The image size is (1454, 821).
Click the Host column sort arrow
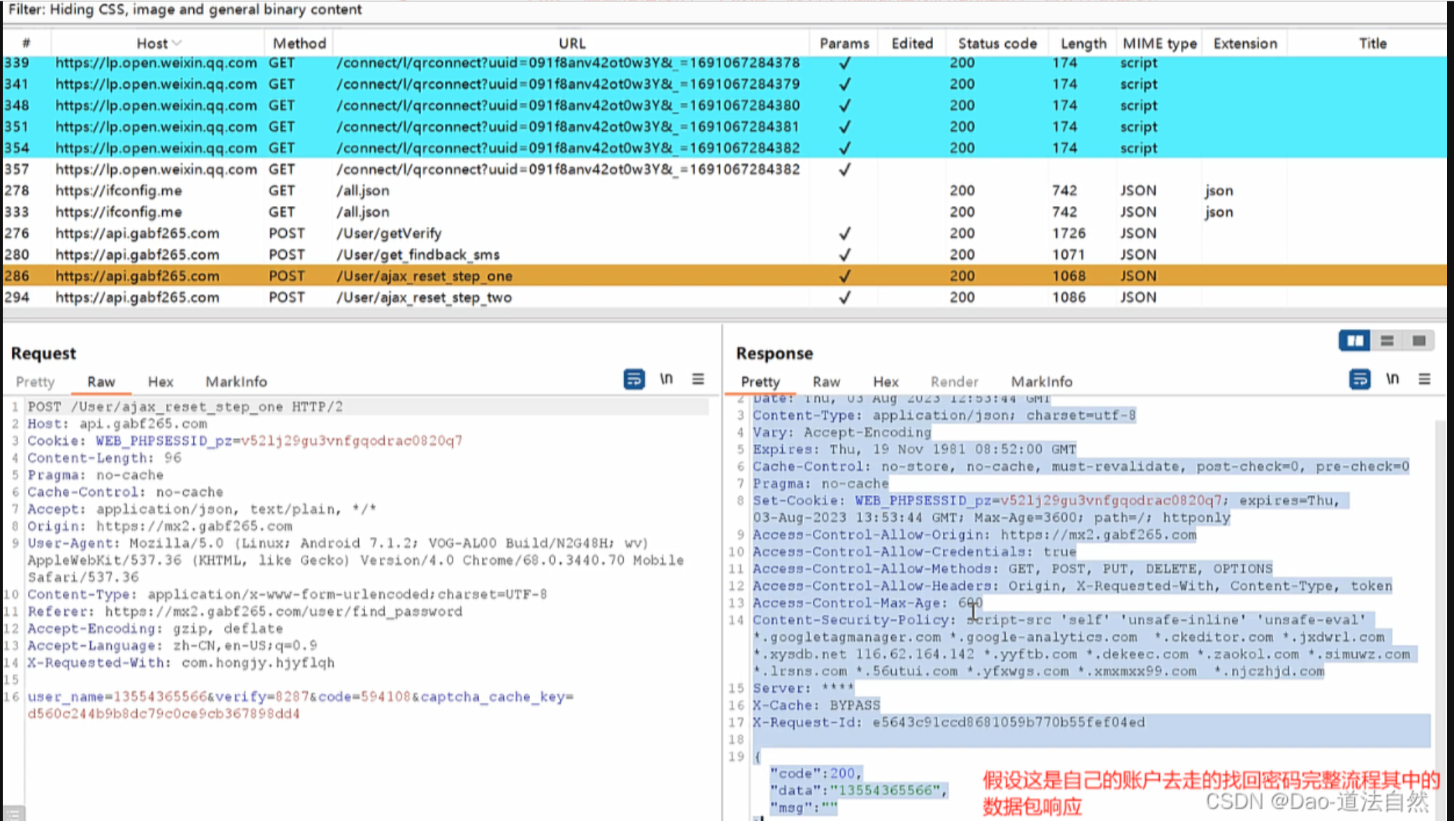tap(177, 44)
